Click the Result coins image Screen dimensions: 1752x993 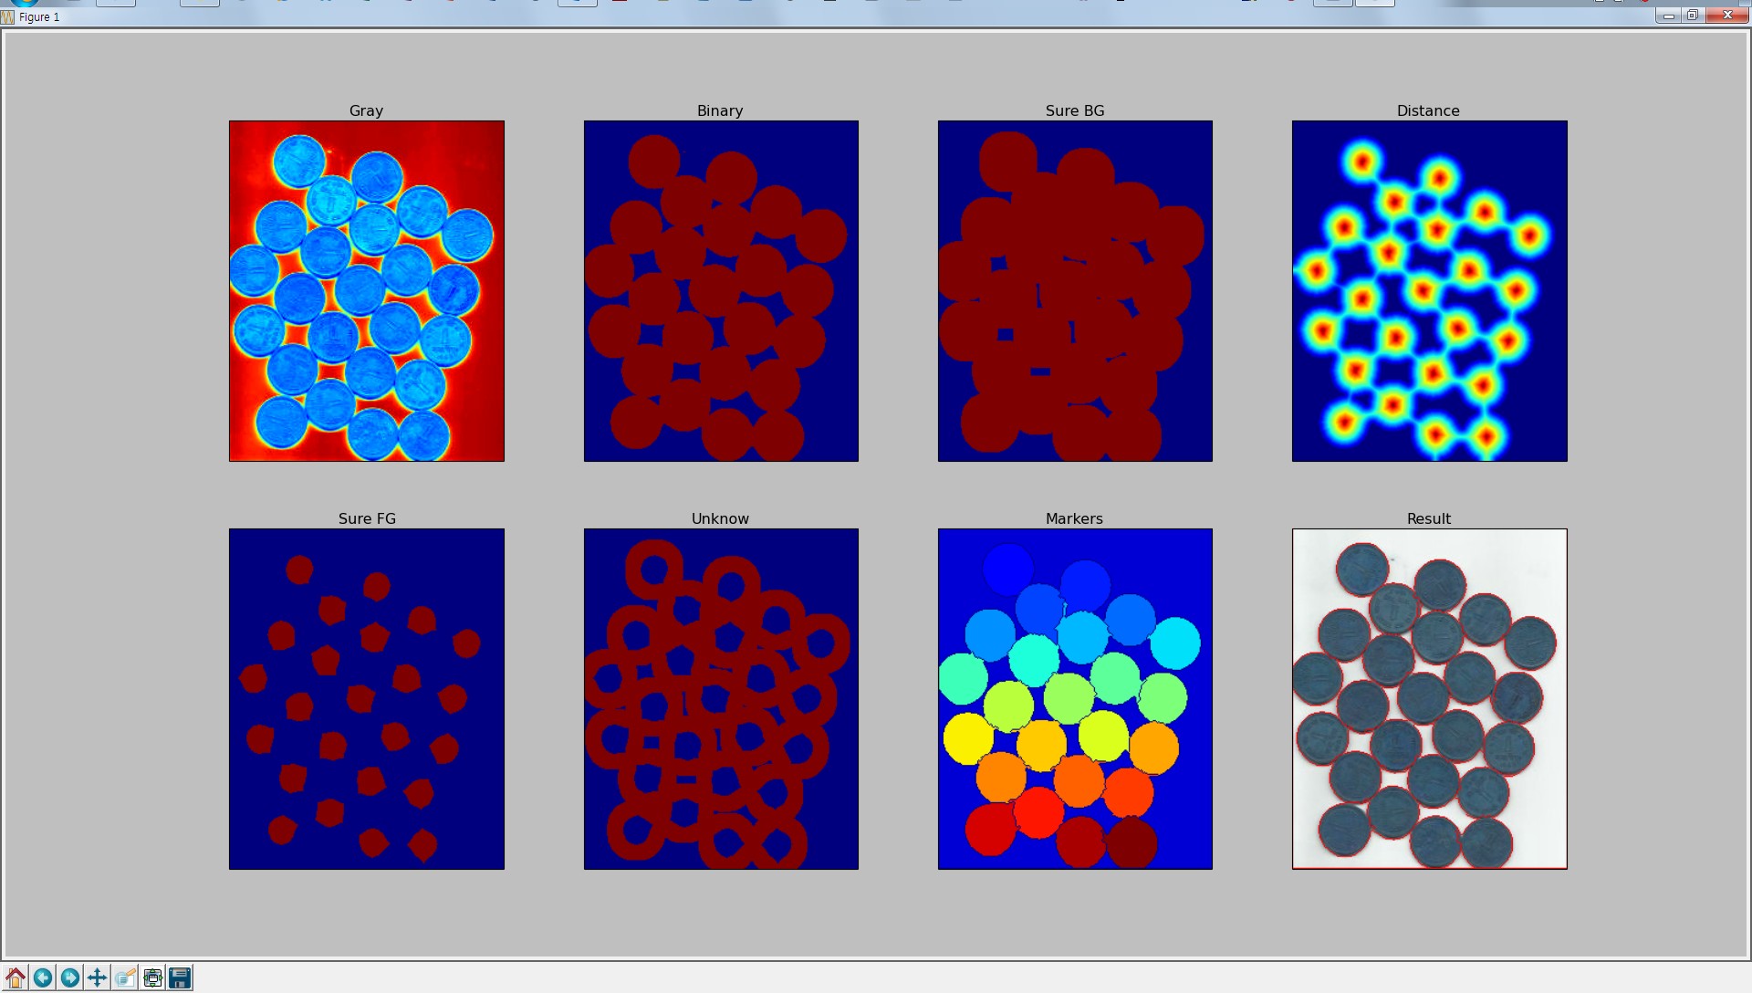point(1430,699)
